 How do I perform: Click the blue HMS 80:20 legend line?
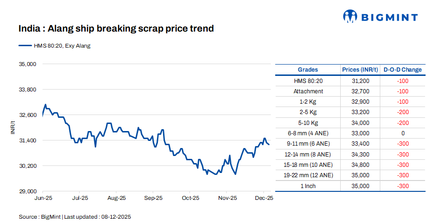click(25, 46)
